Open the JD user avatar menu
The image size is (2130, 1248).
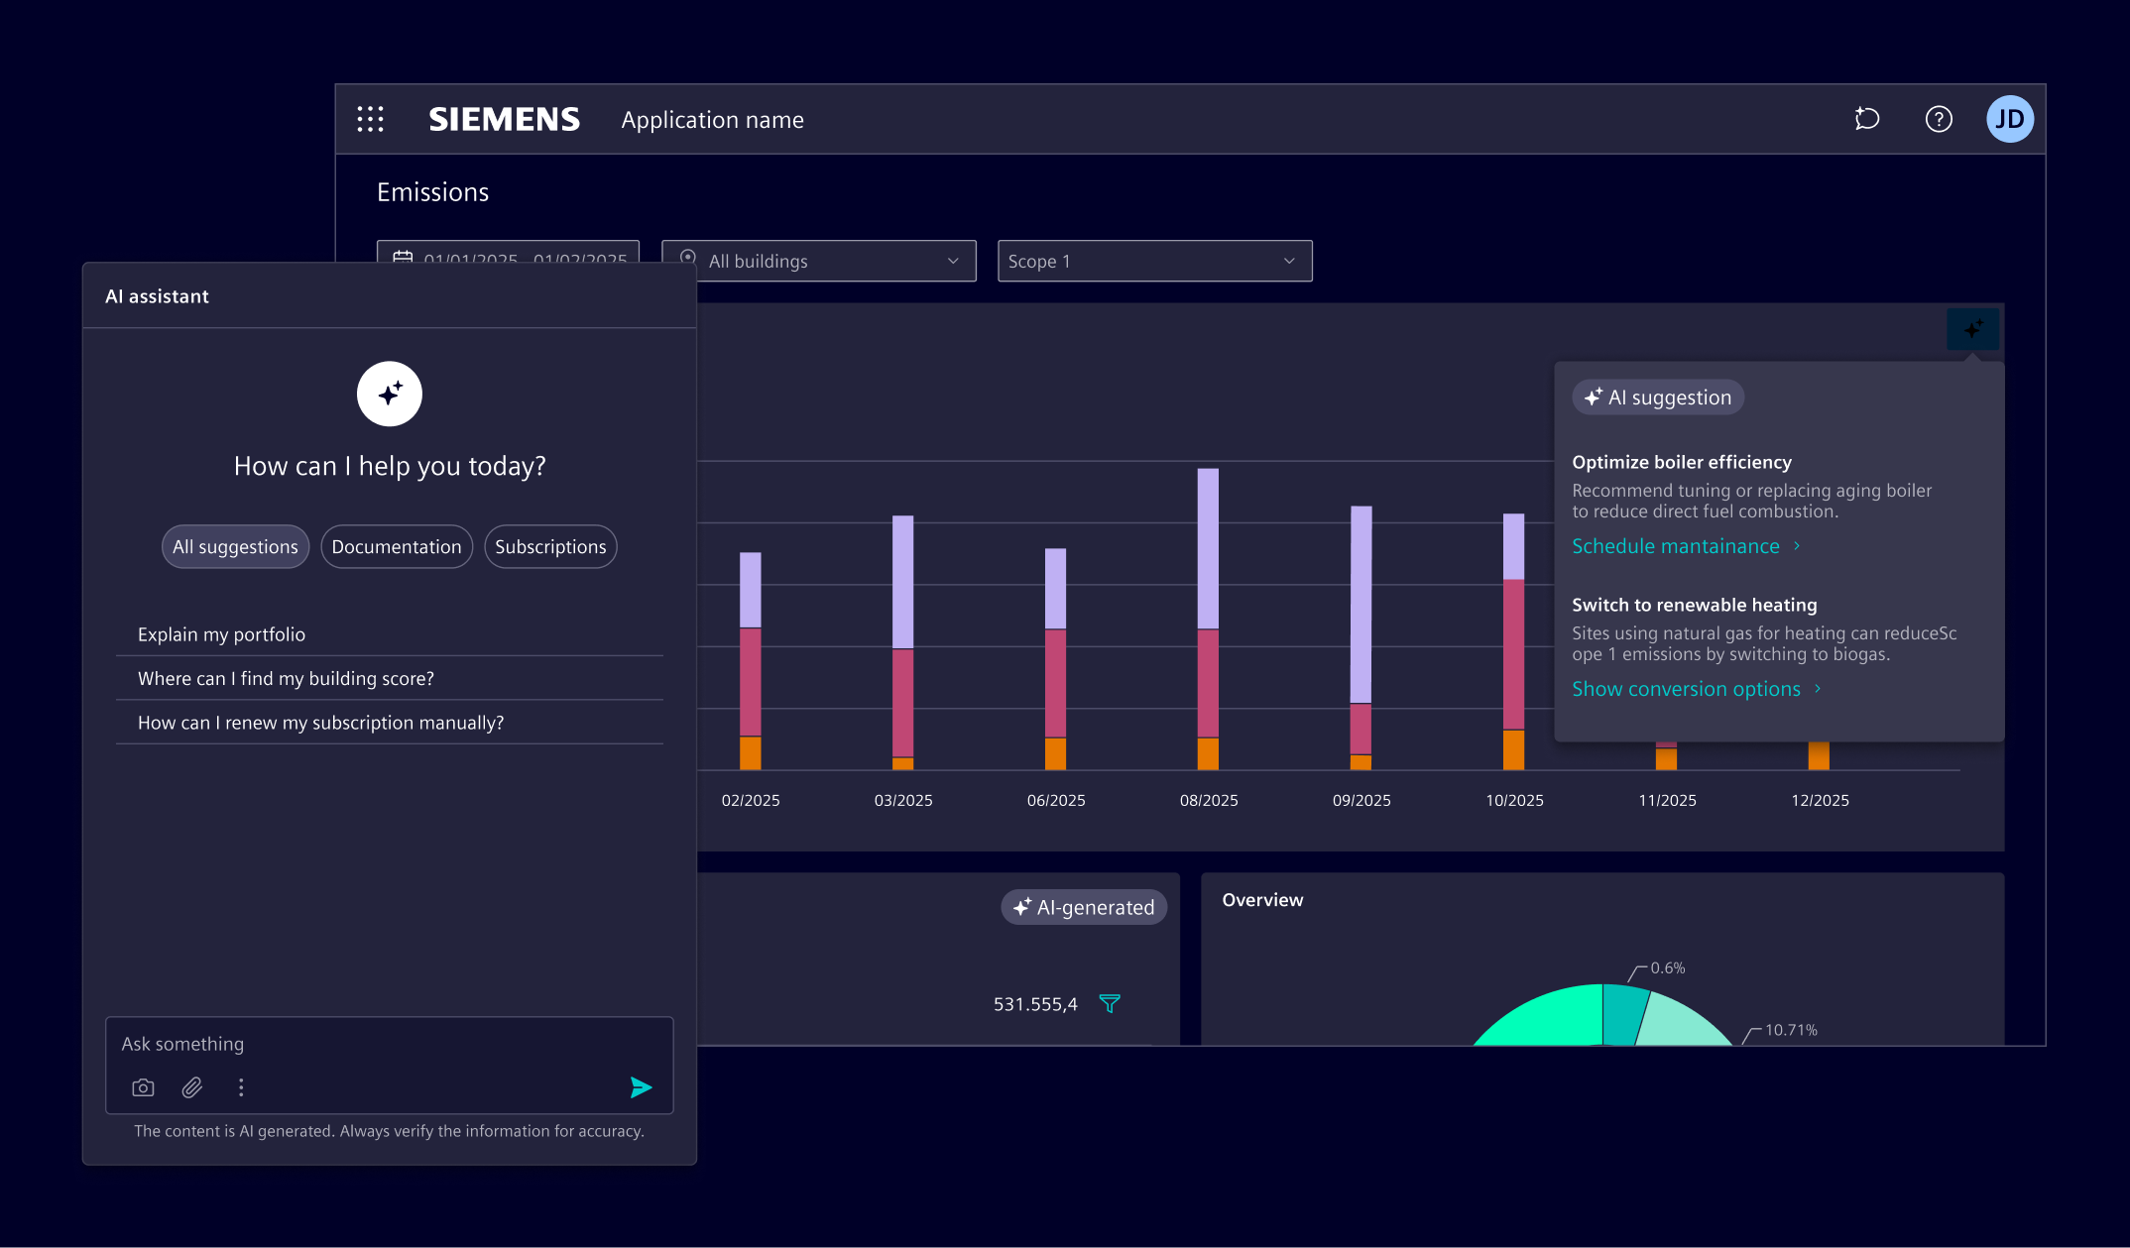coord(2010,119)
